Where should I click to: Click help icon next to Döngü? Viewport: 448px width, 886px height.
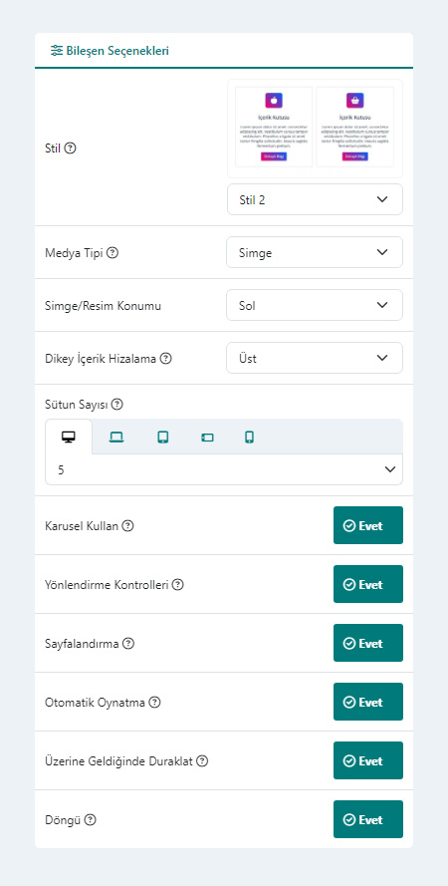91,820
